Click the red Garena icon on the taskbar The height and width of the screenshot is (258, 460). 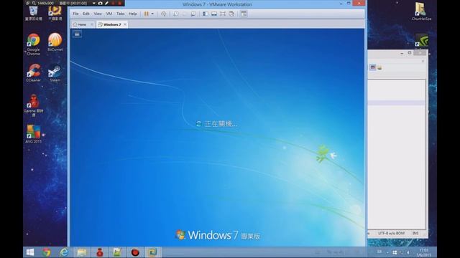point(100,252)
